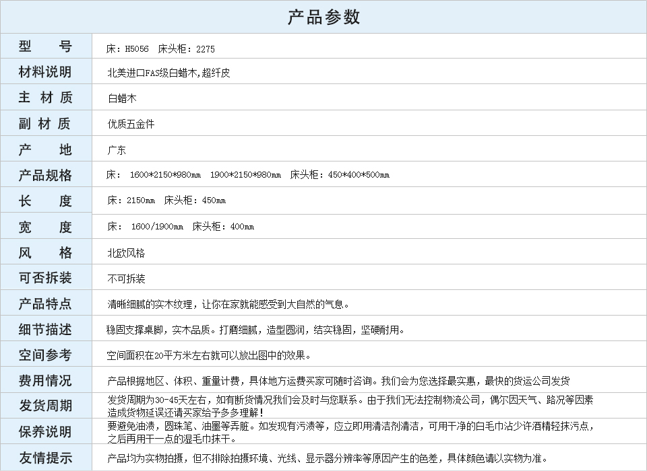Click the 发货周期 label cell
The width and height of the screenshot is (647, 471).
[45, 406]
